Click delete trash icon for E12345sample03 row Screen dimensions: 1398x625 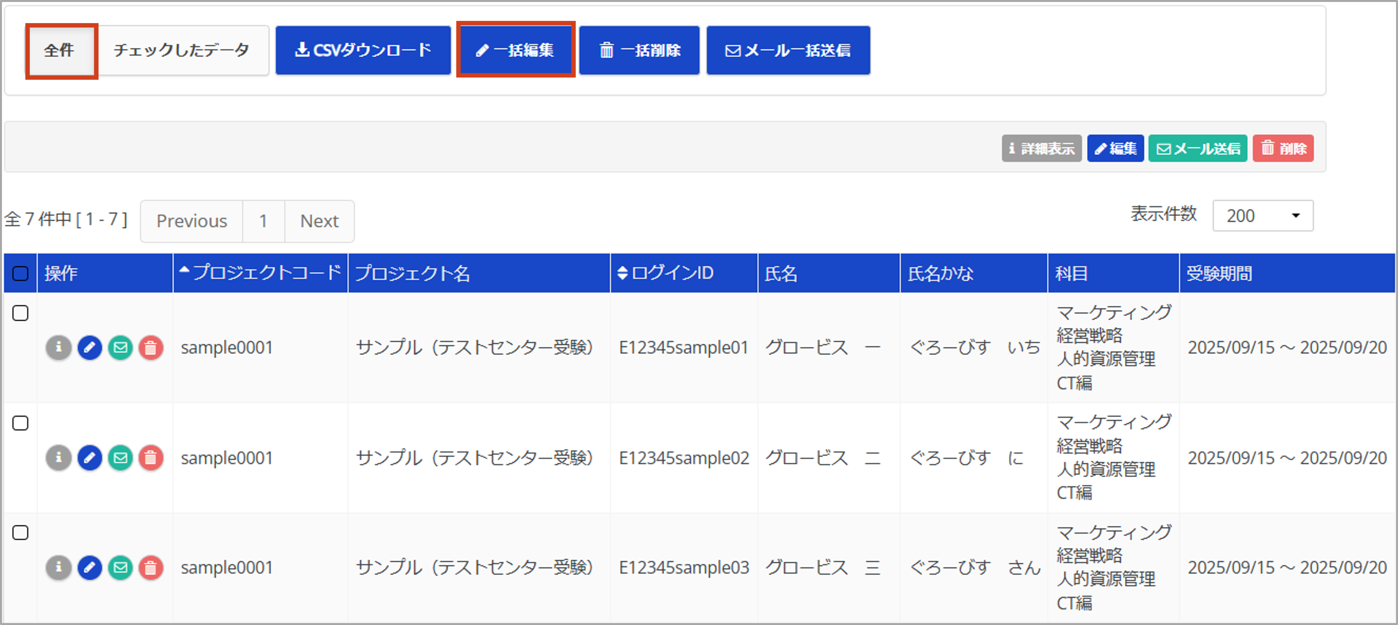coord(151,567)
